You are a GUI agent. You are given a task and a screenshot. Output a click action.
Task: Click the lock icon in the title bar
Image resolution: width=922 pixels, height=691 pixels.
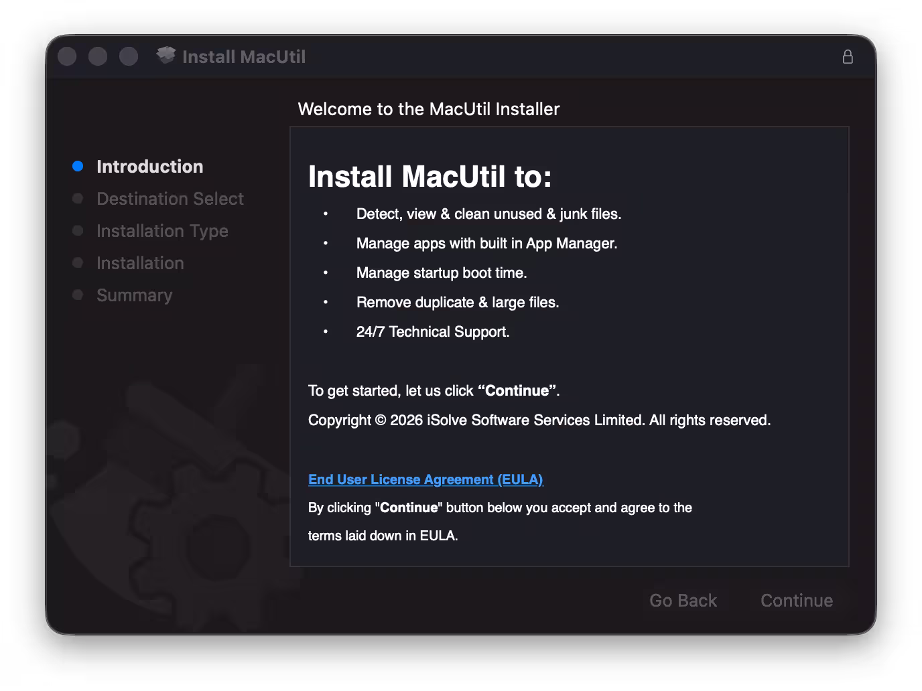click(848, 57)
